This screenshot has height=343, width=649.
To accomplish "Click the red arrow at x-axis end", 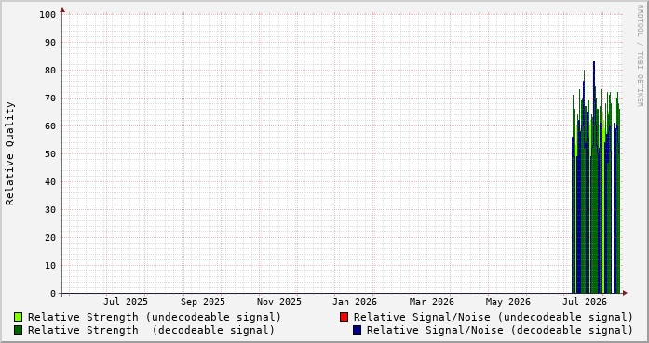I will (x=625, y=293).
